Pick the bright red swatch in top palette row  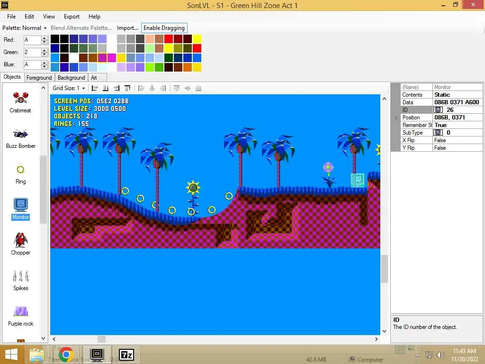pyautogui.click(x=169, y=39)
